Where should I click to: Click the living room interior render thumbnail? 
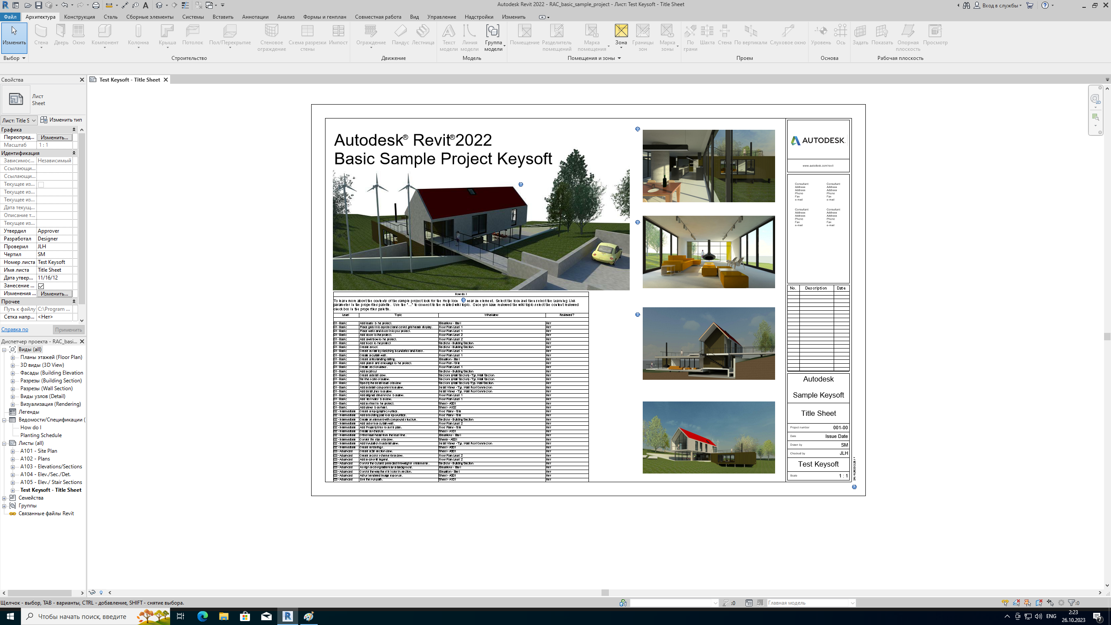708,252
